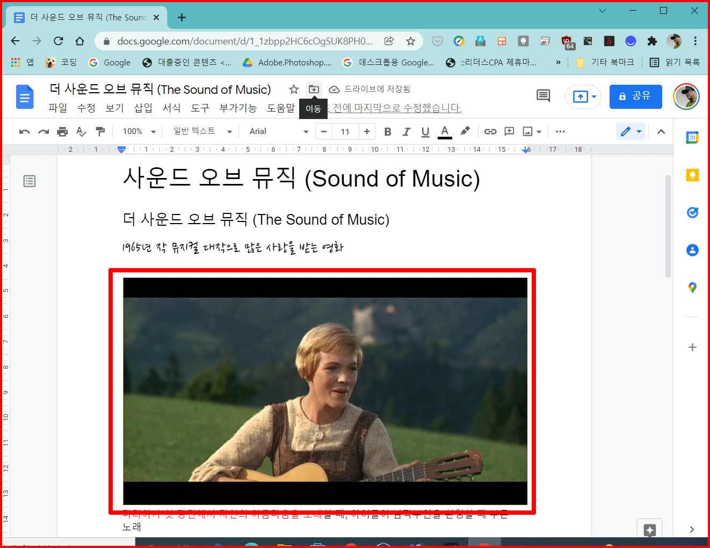Open Google Calendar in the side panel

692,138
